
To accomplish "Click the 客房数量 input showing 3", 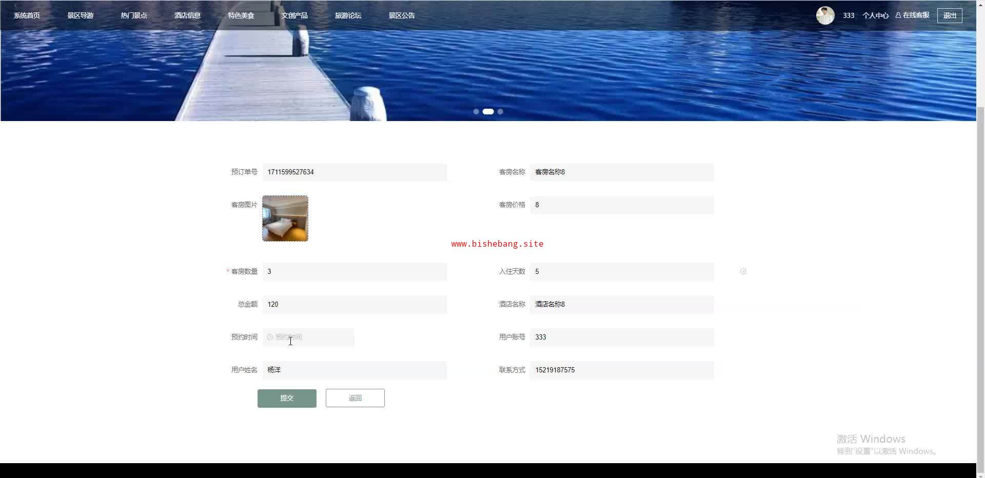I will 354,272.
